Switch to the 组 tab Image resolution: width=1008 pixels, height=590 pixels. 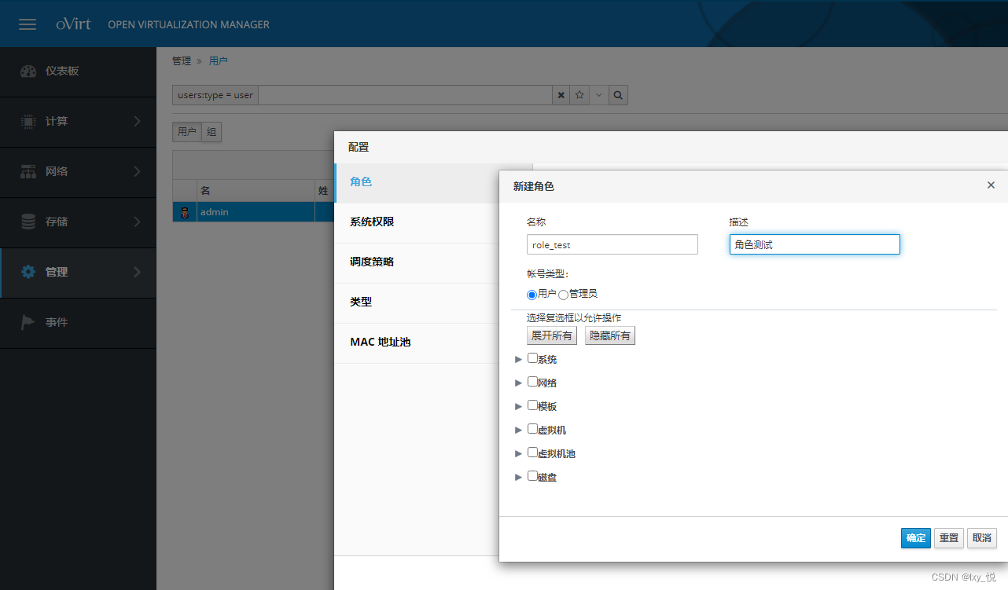[211, 131]
